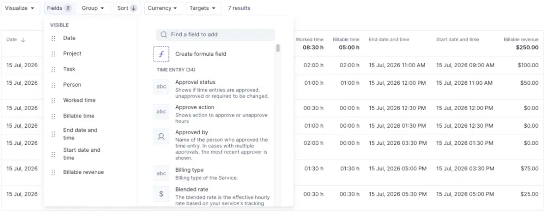Image resolution: width=545 pixels, height=212 pixels.
Task: Open the Group dropdown
Action: (93, 8)
